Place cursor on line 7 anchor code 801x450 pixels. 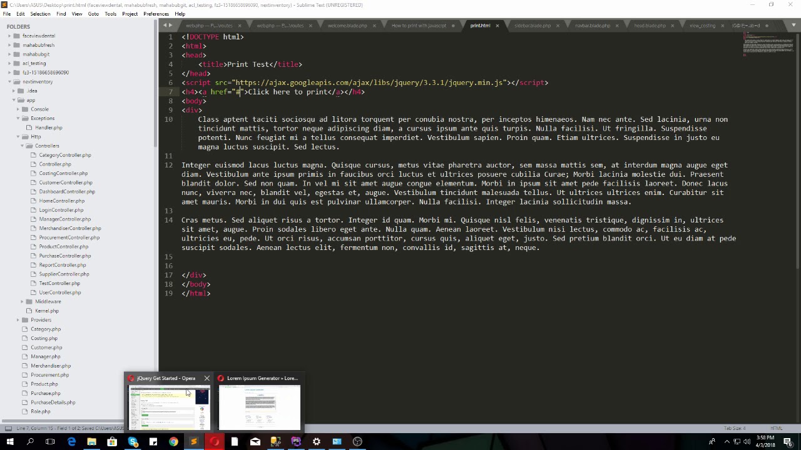point(273,92)
